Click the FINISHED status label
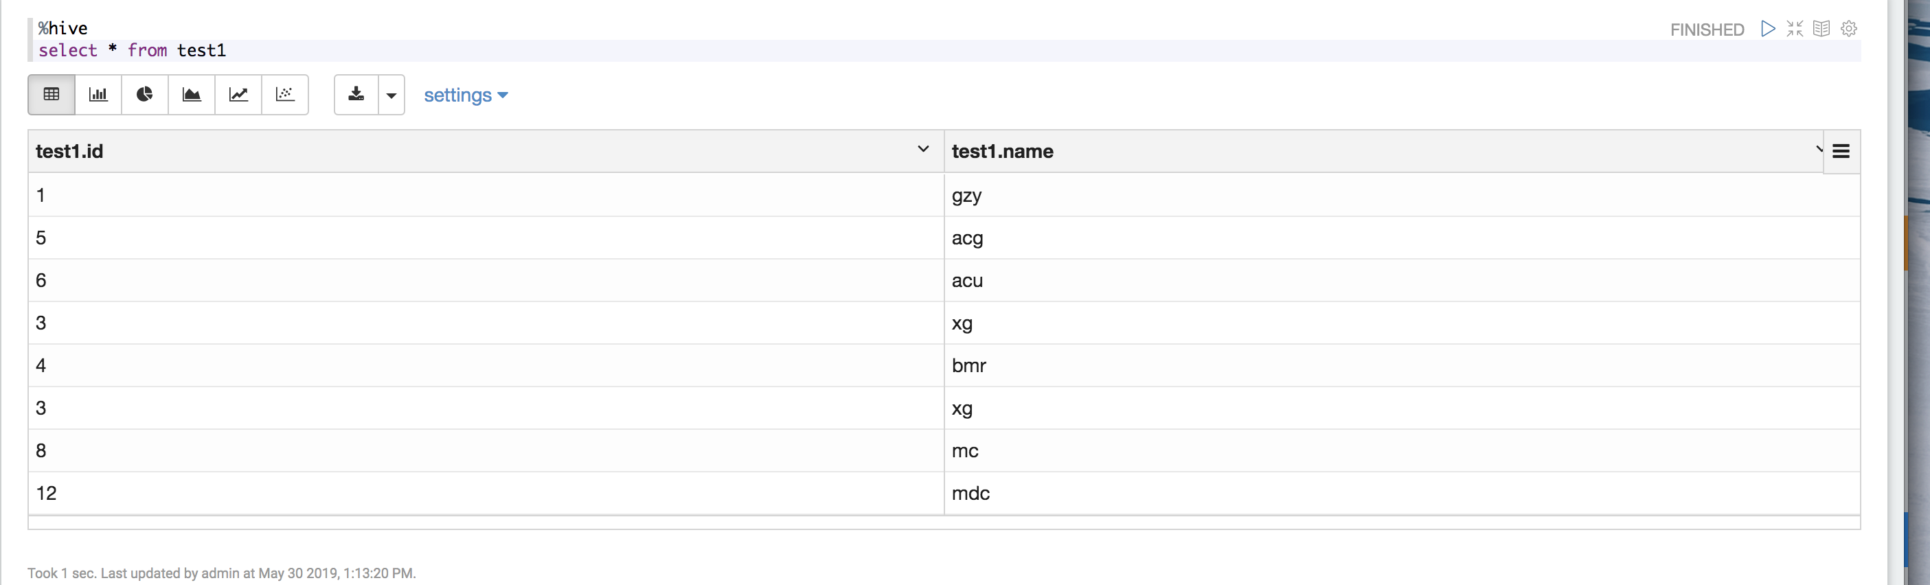Screen dimensions: 1930x585 coord(1707,30)
